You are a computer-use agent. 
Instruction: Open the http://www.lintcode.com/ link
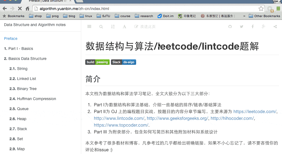point(119,118)
